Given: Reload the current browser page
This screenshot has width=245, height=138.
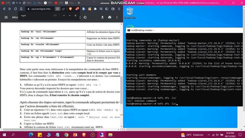Looking at the screenshot, I should click(x=15, y=9).
